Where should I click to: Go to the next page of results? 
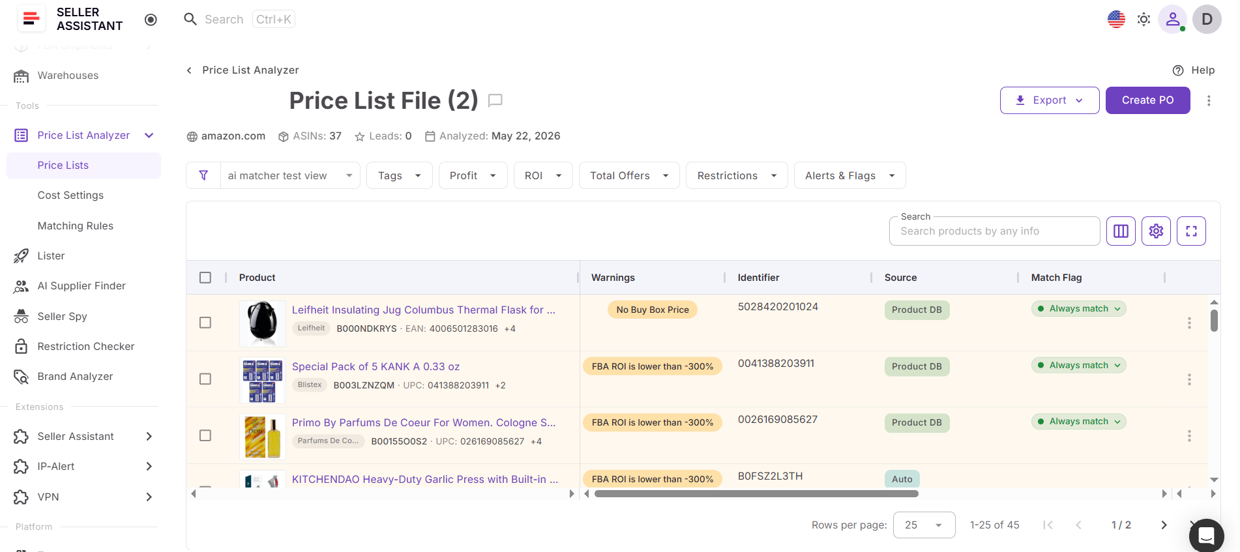pyautogui.click(x=1164, y=525)
